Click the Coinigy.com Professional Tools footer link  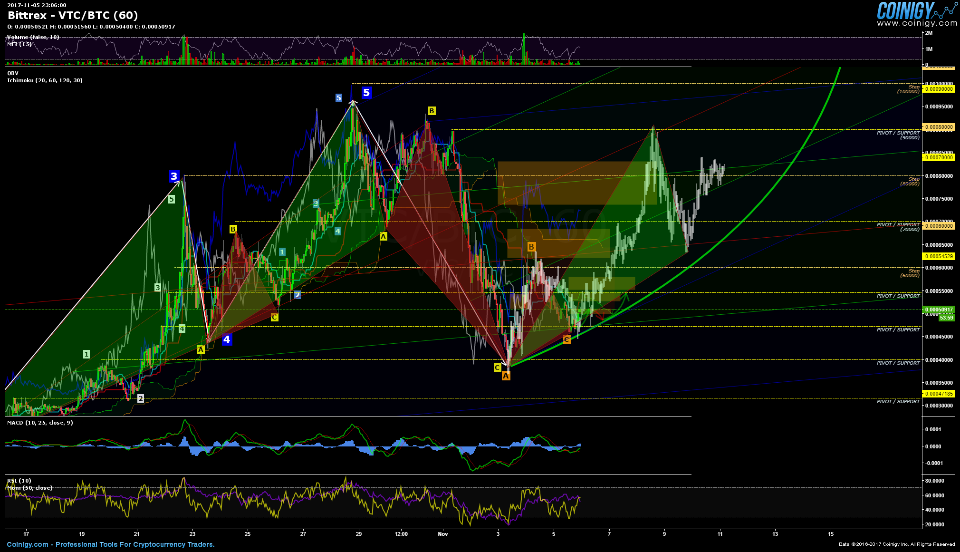(x=109, y=544)
